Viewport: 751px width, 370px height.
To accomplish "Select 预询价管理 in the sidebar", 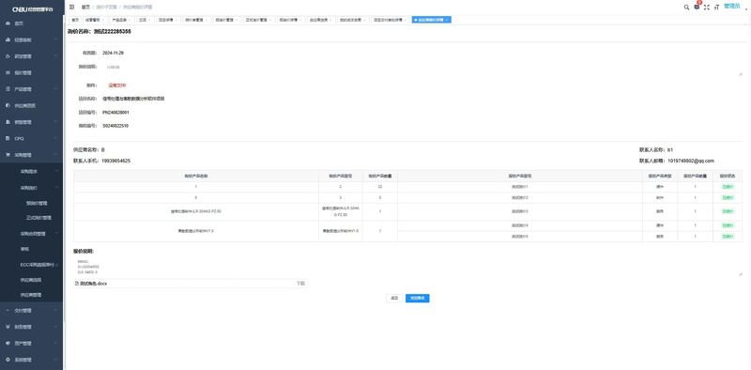I will 37,203.
